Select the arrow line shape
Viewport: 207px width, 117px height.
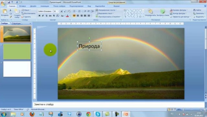click(131, 10)
